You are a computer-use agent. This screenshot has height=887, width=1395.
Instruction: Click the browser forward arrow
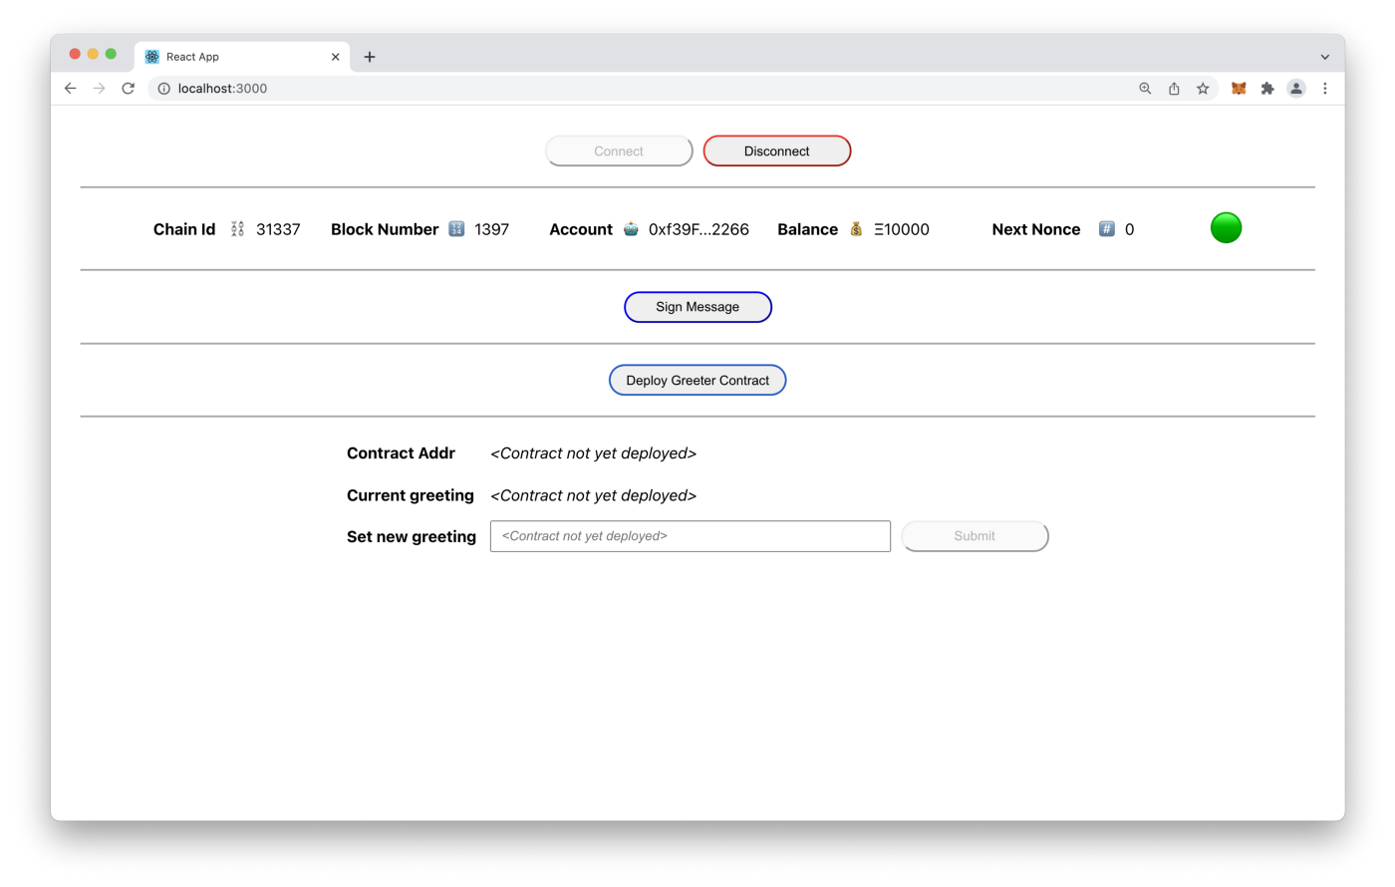(x=99, y=89)
